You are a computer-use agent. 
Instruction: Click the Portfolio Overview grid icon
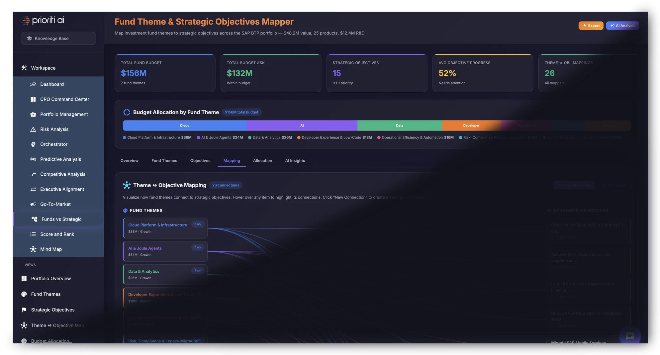24,279
